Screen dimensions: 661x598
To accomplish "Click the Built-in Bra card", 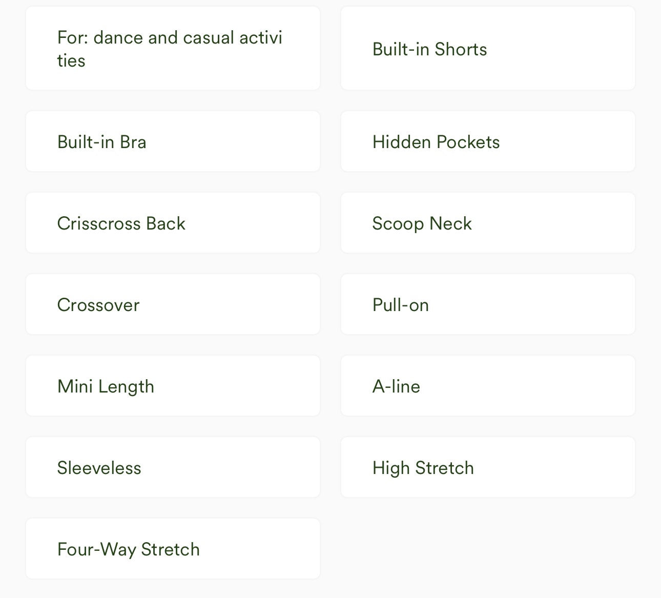I will coord(173,141).
